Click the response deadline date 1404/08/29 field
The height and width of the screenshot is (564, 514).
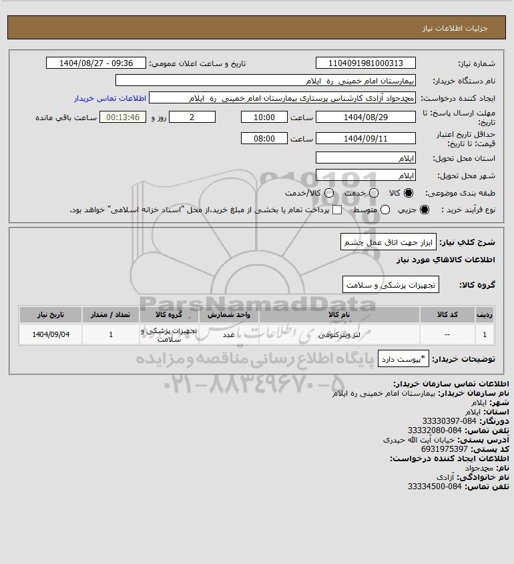coord(365,117)
